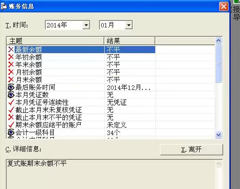Viewport: 240px width, 189px height.
Task: Click the red X icon beside 年初余额
Action: [x=11, y=57]
